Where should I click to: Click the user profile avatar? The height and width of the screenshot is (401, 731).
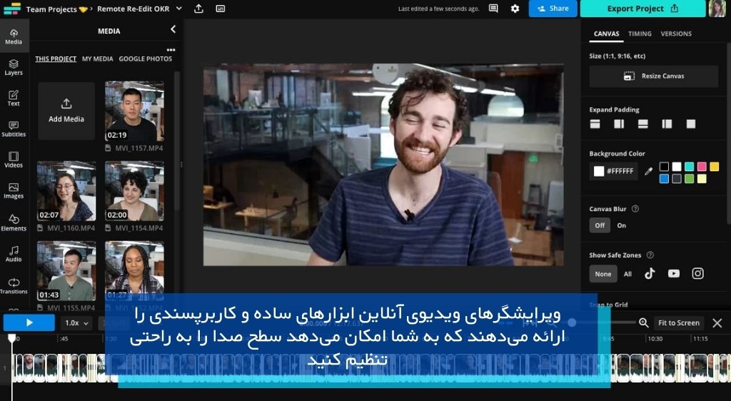pyautogui.click(x=717, y=9)
